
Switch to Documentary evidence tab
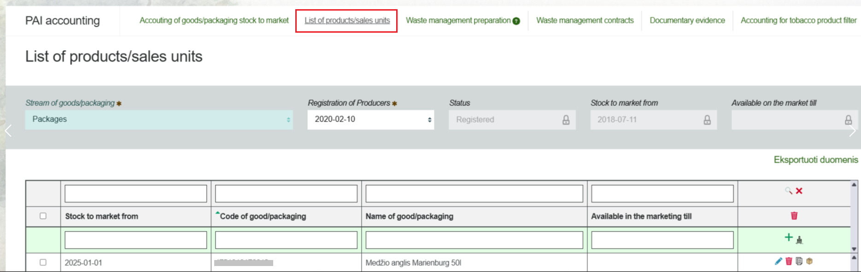(687, 20)
